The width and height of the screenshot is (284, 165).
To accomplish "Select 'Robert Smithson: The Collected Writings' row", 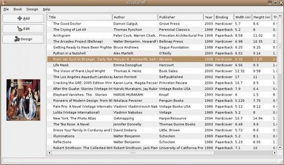I will coord(162,148).
